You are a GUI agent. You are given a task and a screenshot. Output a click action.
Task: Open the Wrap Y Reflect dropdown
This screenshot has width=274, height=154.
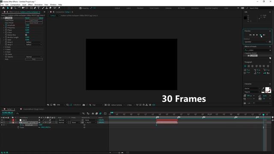click(34, 44)
